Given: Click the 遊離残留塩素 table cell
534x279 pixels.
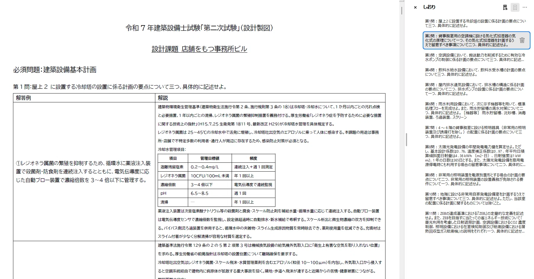Looking at the screenshot, I should [172, 167].
